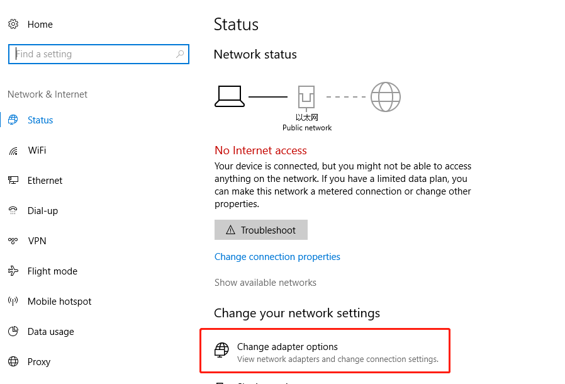Click the VPN icon
Image resolution: width=565 pixels, height=384 pixels.
13,240
